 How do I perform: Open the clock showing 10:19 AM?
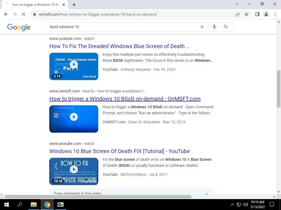click(x=257, y=205)
